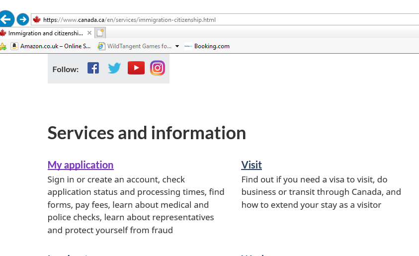Open the Twitter bird icon

(x=114, y=68)
